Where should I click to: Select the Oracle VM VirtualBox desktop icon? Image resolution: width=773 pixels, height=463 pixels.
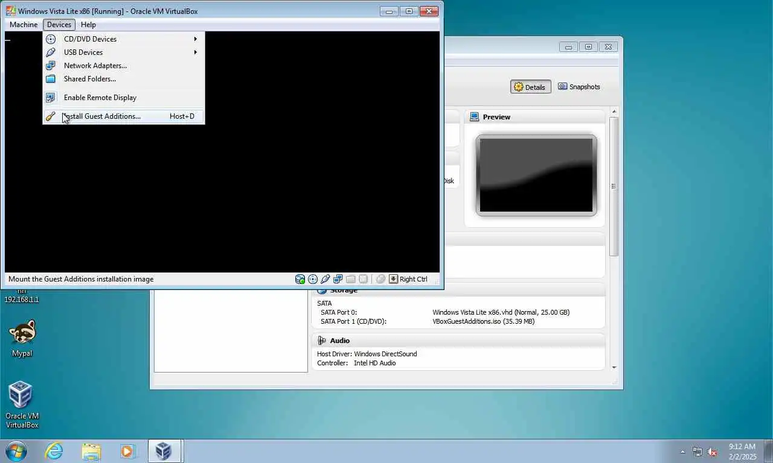coord(22,405)
